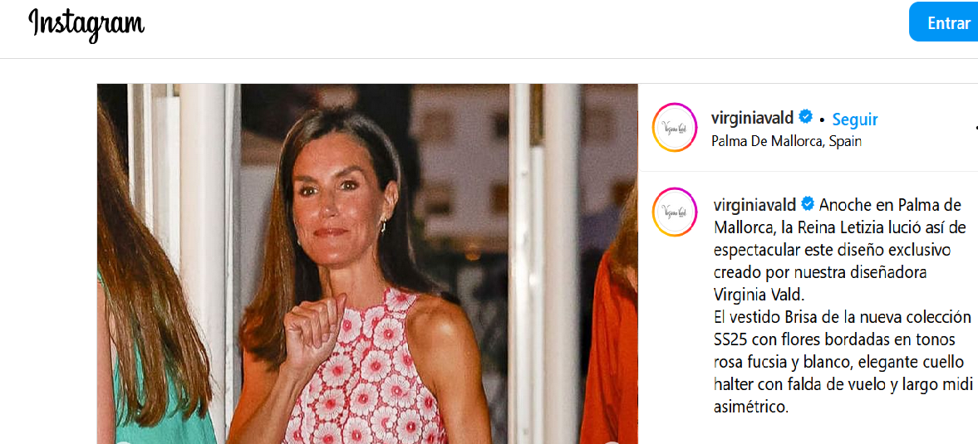The width and height of the screenshot is (978, 444).
Task: Click the caption's virginiavald avatar
Action: (x=675, y=212)
